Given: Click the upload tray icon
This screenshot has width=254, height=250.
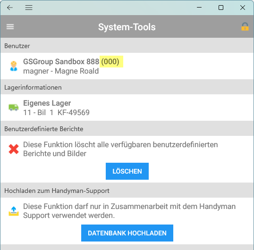Looking at the screenshot, I should pyautogui.click(x=14, y=211).
